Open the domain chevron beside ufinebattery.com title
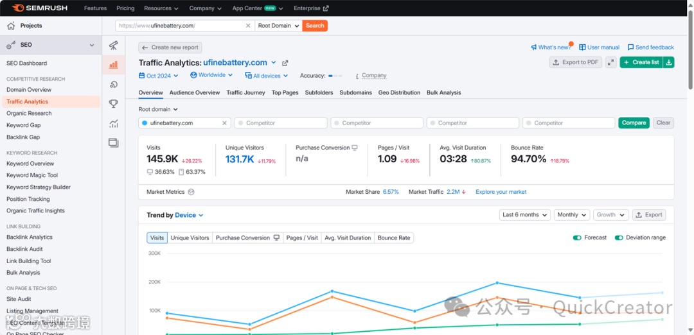 274,62
